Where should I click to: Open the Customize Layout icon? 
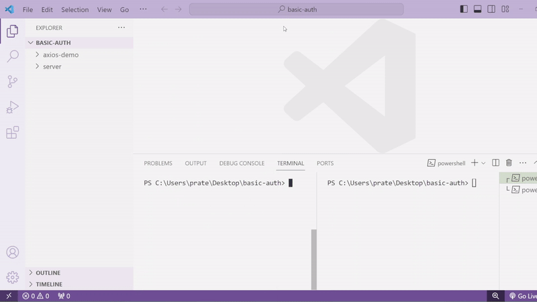pos(505,9)
